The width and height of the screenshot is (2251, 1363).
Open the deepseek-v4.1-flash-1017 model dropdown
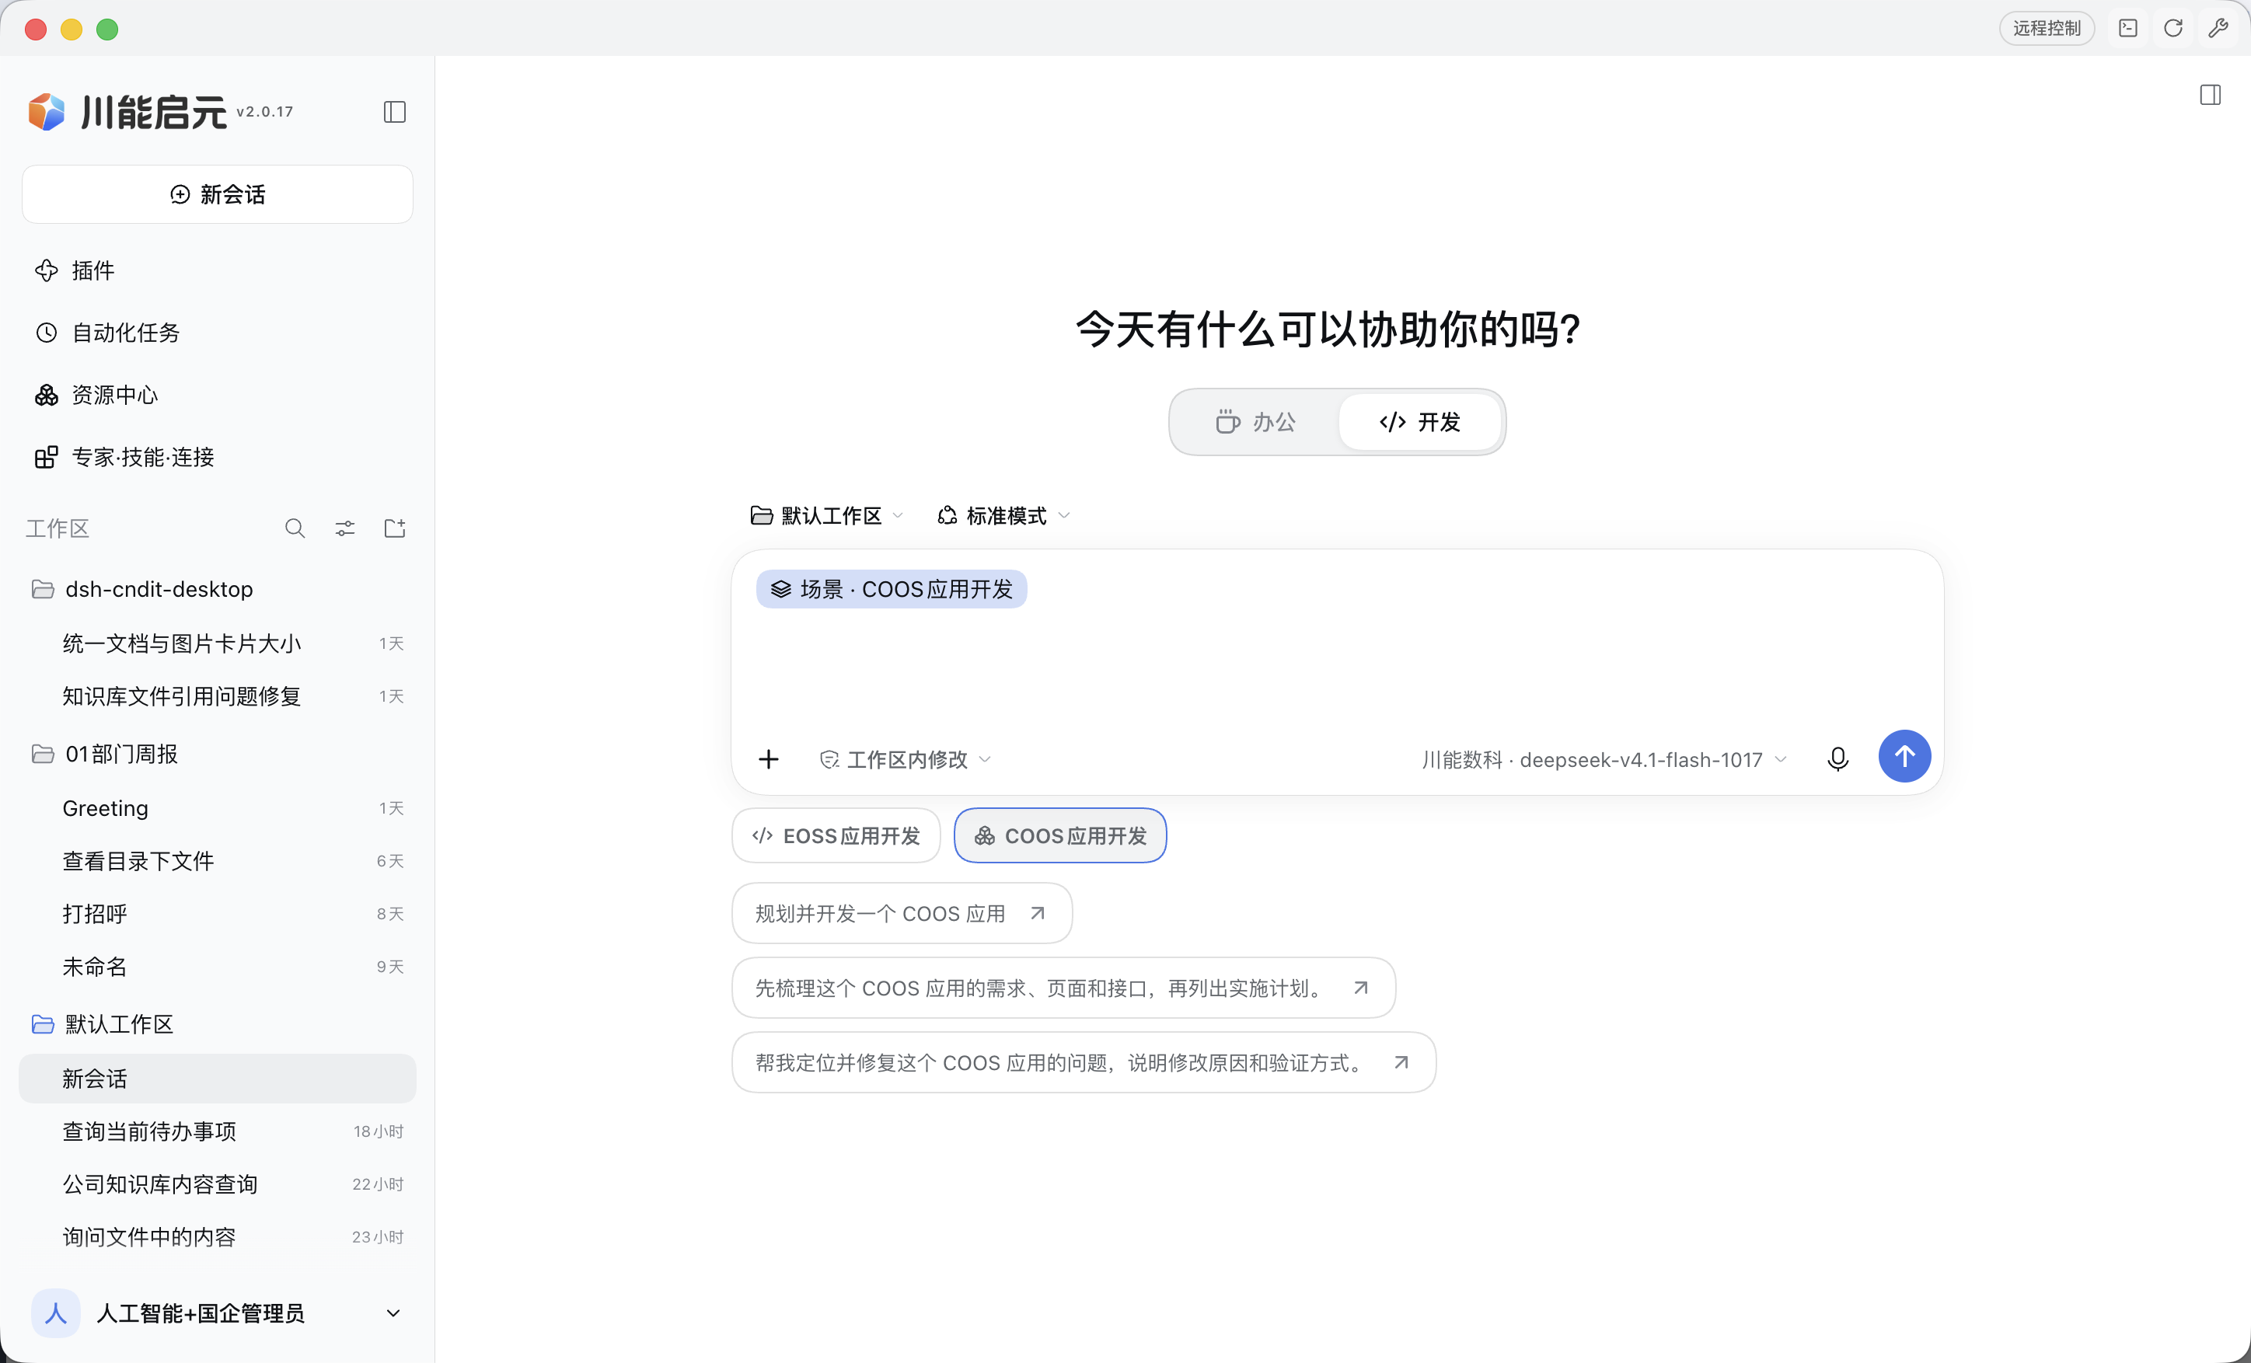pyautogui.click(x=1604, y=759)
